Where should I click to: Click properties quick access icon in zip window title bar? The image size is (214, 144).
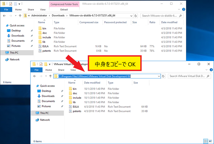pyautogui.click(x=11, y=4)
